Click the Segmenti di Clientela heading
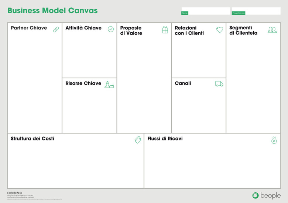This screenshot has height=203, width=288. coord(243,31)
